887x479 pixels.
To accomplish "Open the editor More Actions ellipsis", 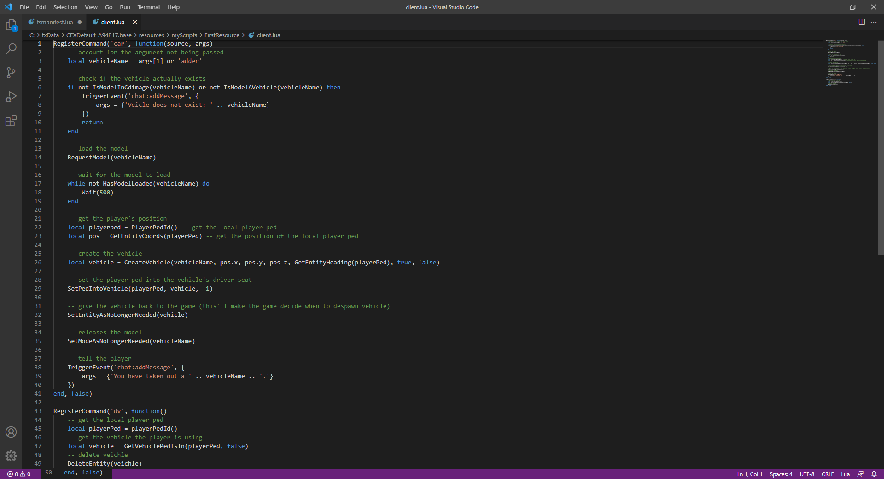I will [x=874, y=22].
